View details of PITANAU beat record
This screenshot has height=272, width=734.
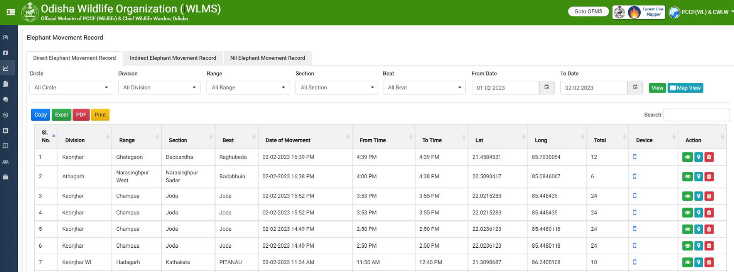[x=687, y=262]
